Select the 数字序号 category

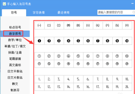[15, 34]
